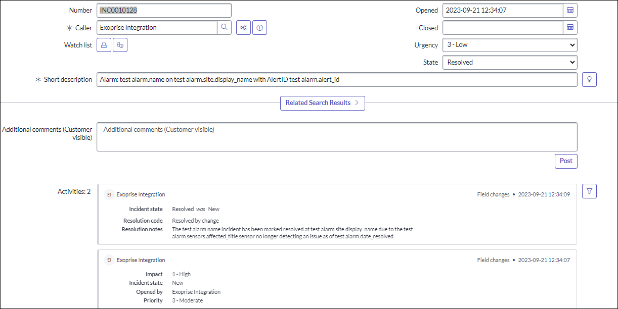
Task: Select the Field changes label on first activity
Action: [x=493, y=194]
